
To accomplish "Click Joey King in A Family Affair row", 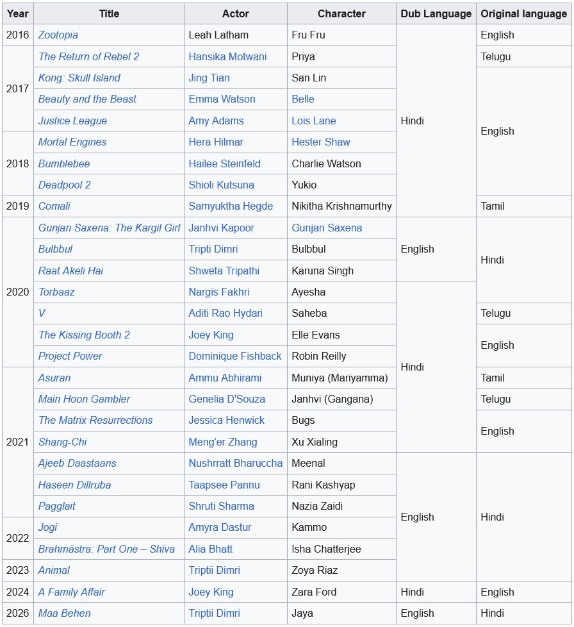I will tap(211, 592).
